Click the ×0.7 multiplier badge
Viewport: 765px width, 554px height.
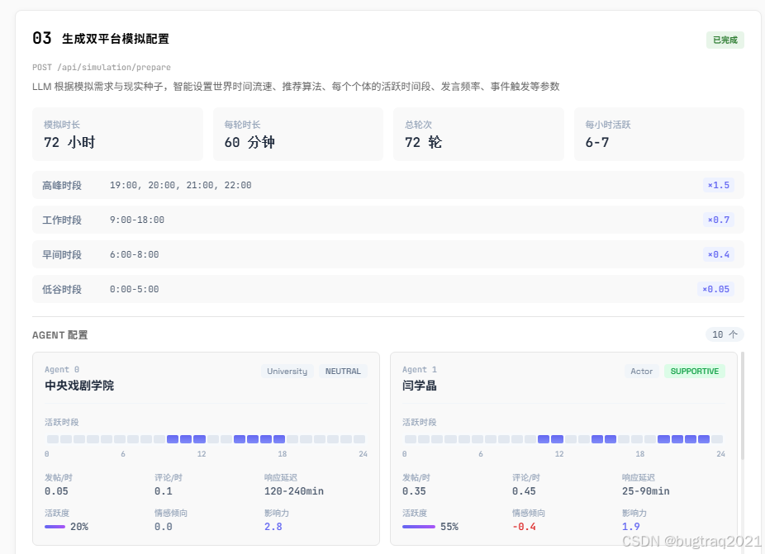coord(719,220)
